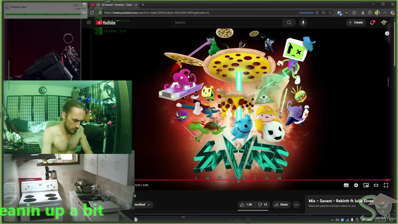Image resolution: width=398 pixels, height=224 pixels.
Task: Open the taskbar clock at 3:41 PM
Action: [x=380, y=220]
